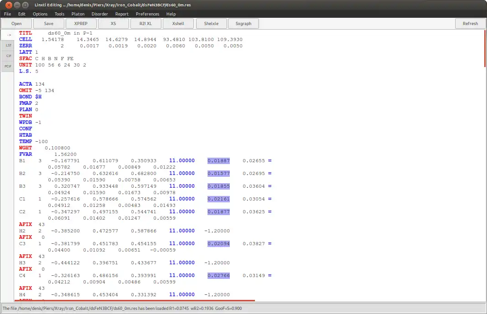This screenshot has height=314, width=487.
Task: Click the Refresh button
Action: tap(470, 24)
